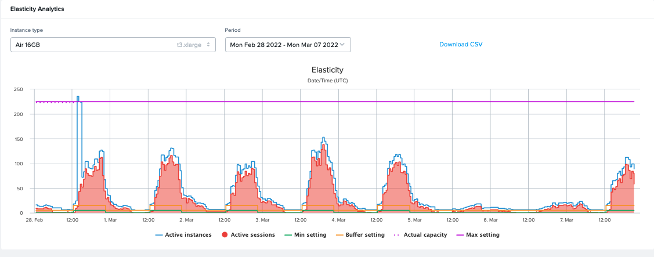654x257 pixels.
Task: Toggle the Buffer setting legend label
Action: [x=365, y=235]
